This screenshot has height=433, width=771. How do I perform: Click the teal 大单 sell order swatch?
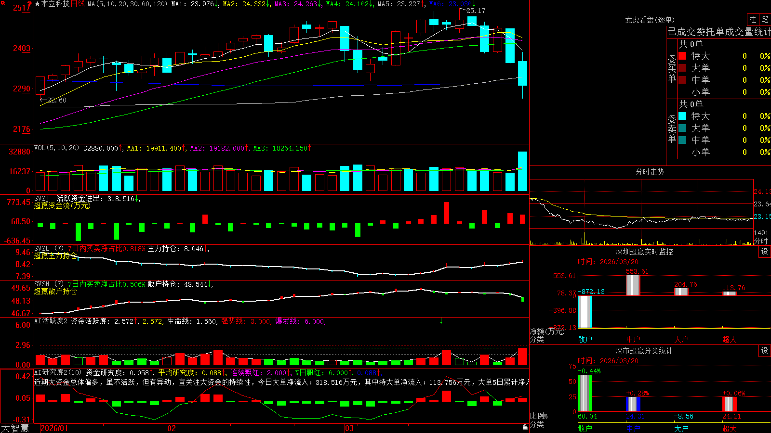(682, 128)
